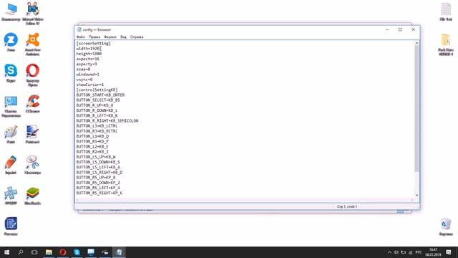Viewport: 458px width, 258px height.
Task: Switch to the Notepad taskbar button
Action: (119, 252)
